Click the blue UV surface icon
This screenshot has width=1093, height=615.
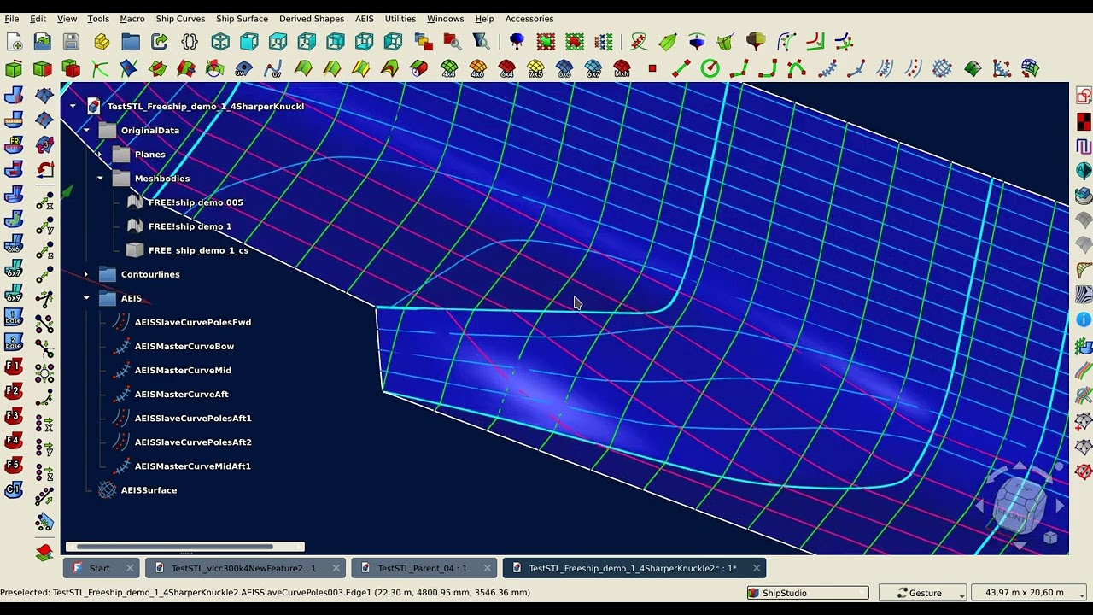tap(243, 68)
